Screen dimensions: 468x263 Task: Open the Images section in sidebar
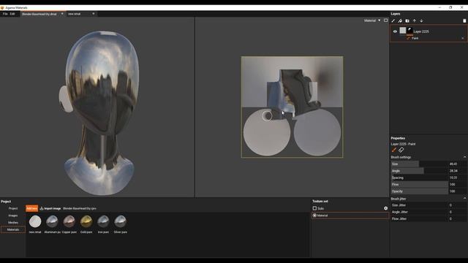[13, 216]
